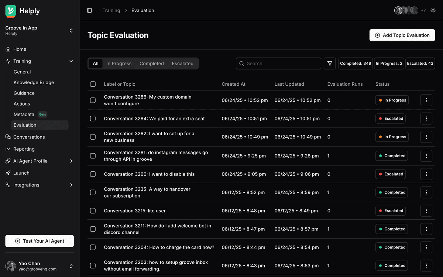Screen dimensions: 443x277
Task: Open row menu for Conversation 3235
Action: click(x=426, y=192)
